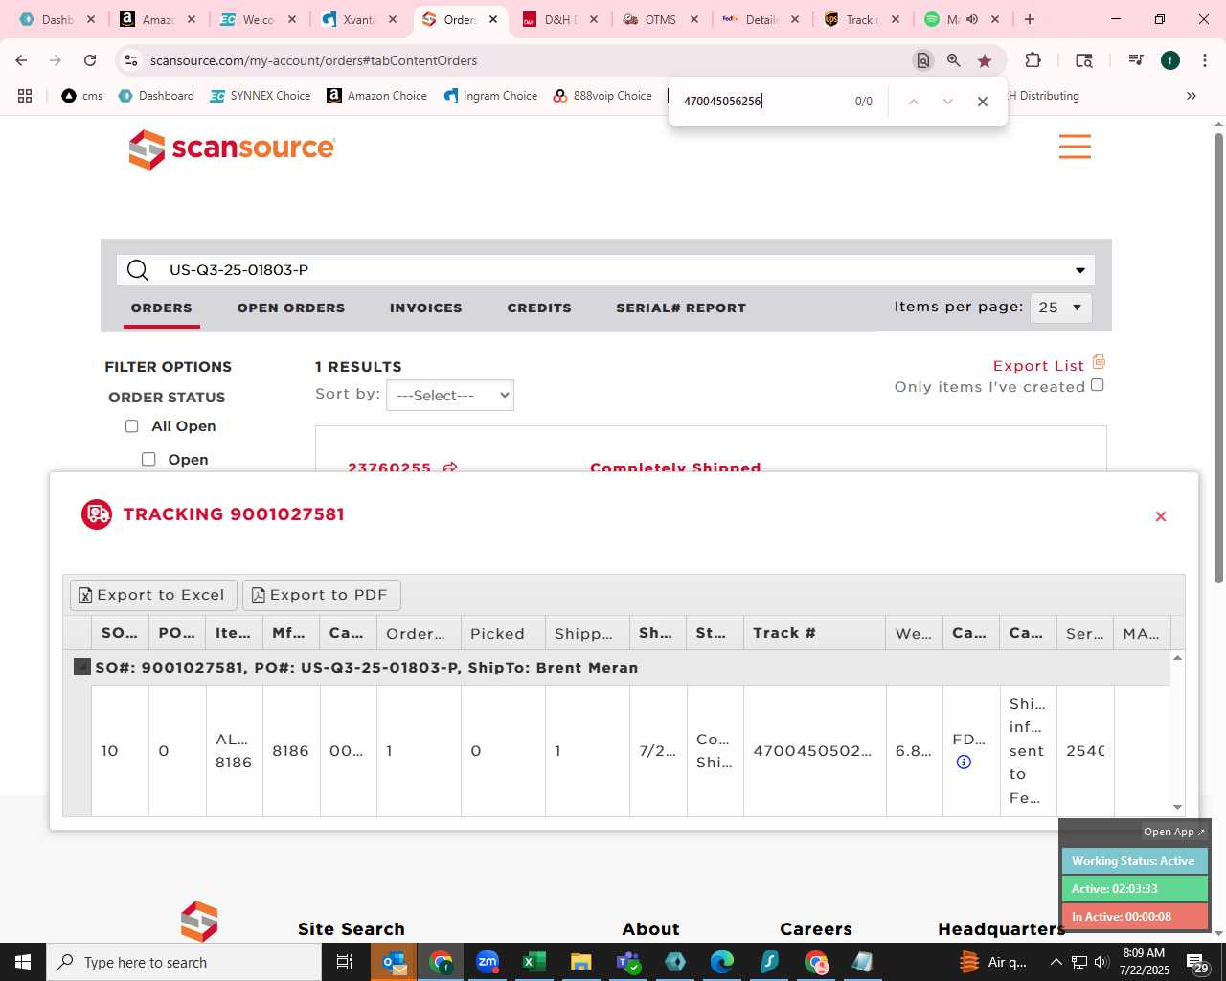Open the Chrome three-dot menu

tap(1203, 60)
